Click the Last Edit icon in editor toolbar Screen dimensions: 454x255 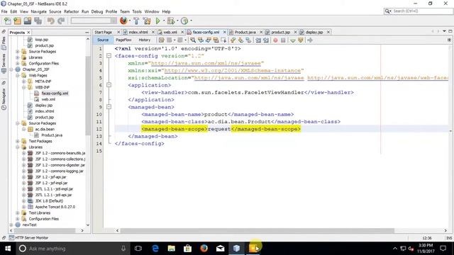pos(161,40)
